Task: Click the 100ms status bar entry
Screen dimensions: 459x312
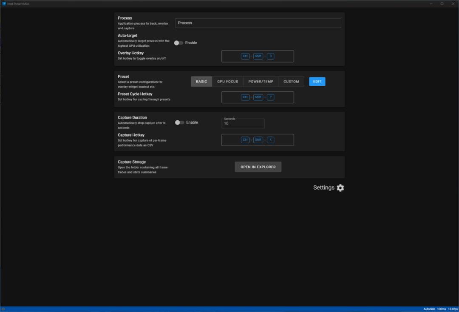Action: coord(442,309)
